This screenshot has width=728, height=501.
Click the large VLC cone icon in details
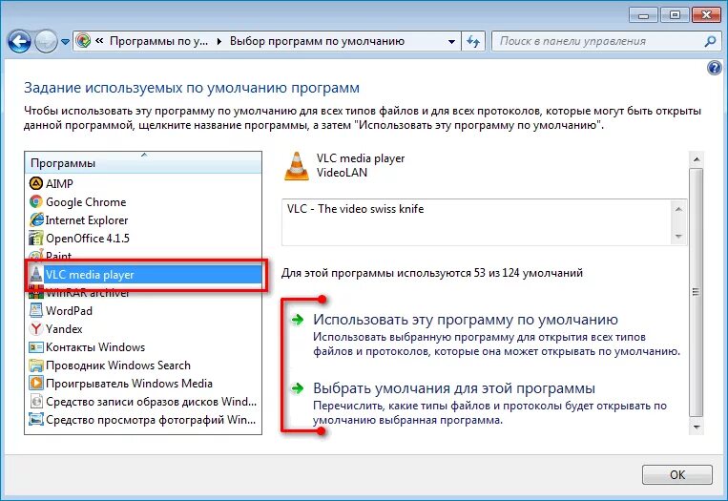[296, 166]
